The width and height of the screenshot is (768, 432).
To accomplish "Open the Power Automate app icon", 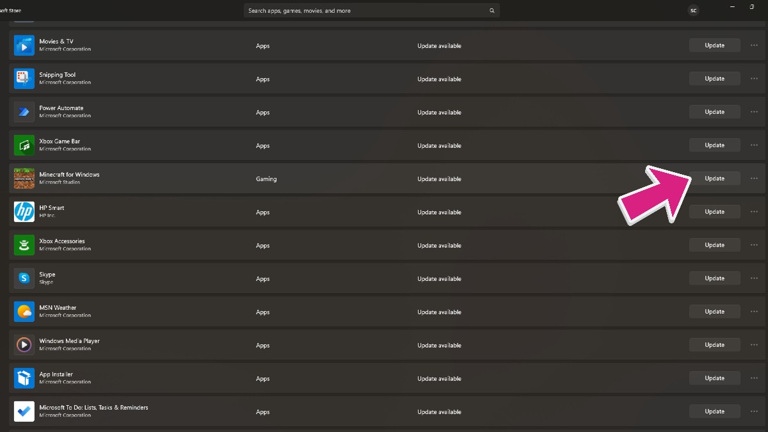I will (x=24, y=112).
